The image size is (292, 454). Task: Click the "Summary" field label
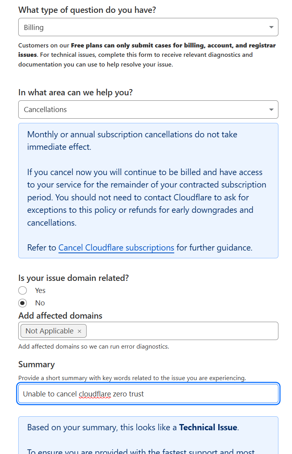click(36, 365)
